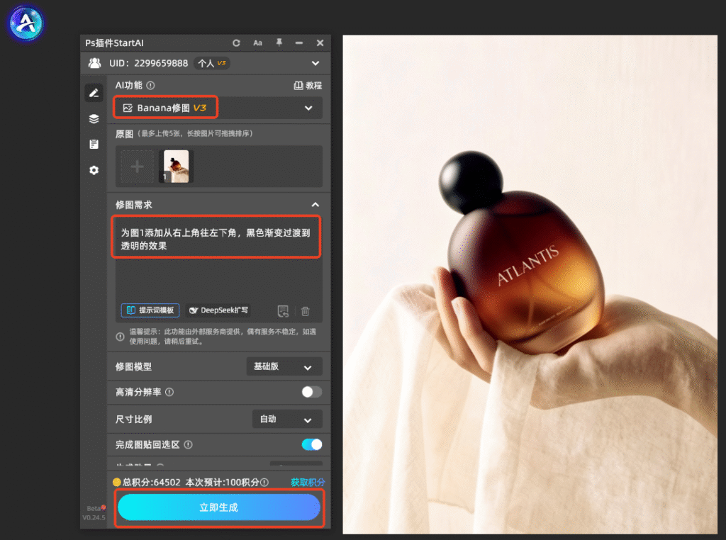This screenshot has height=540, width=726.
Task: Click the UID: 2299659888 text
Action: [x=149, y=63]
